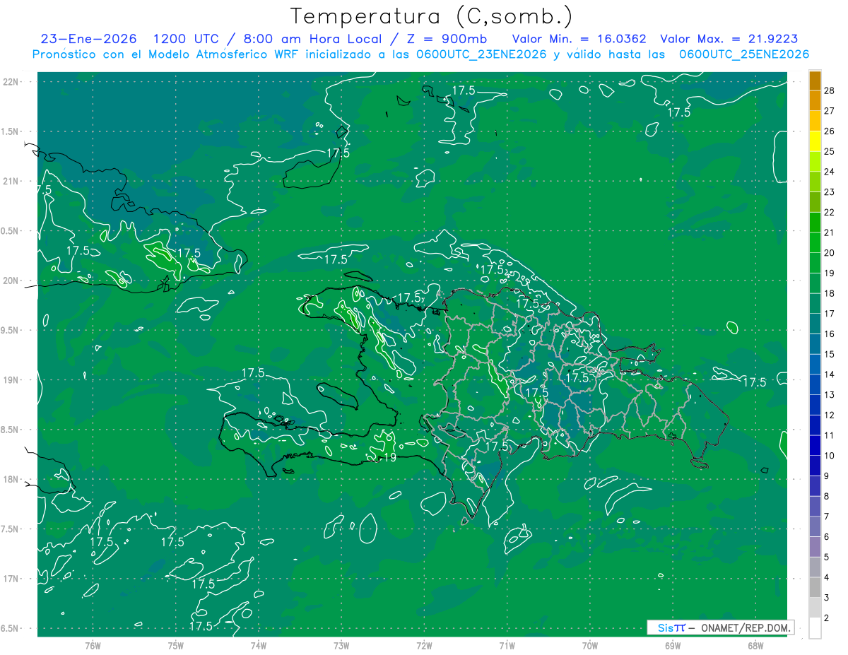Click legend scale value "8"
The width and height of the screenshot is (848, 655).
(827, 497)
